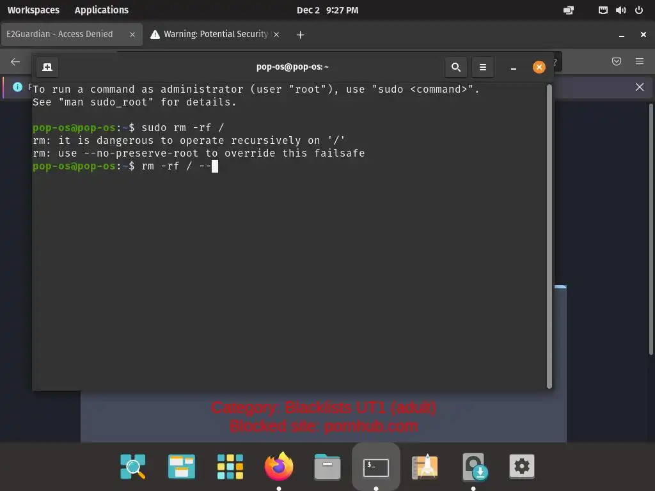
Task: Open Settings gear from dock
Action: 522,466
